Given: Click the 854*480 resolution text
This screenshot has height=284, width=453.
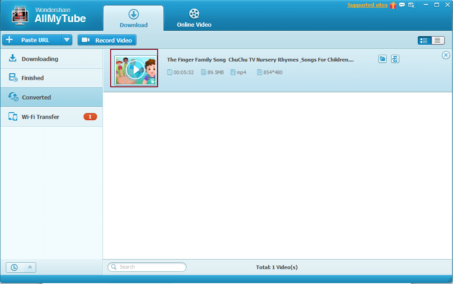Looking at the screenshot, I should point(273,72).
